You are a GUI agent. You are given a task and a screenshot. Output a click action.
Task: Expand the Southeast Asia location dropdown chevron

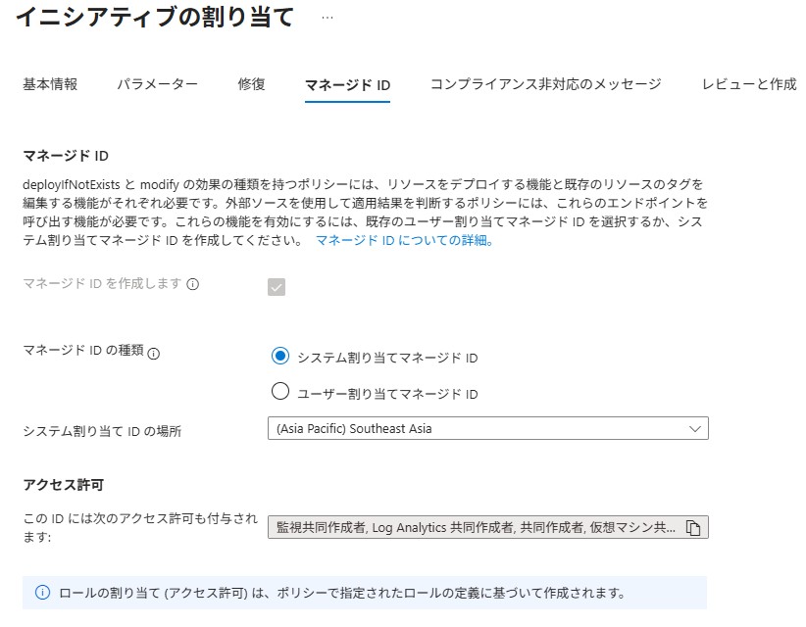pyautogui.click(x=694, y=428)
